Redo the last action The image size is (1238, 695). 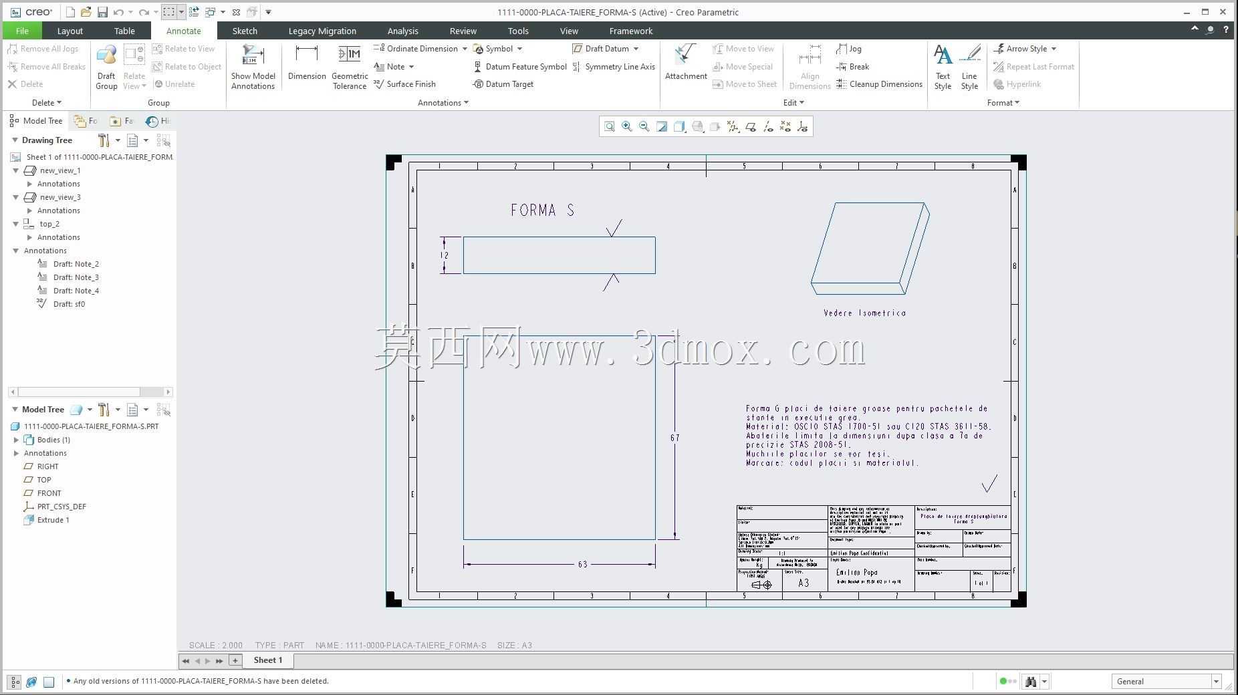tap(144, 12)
